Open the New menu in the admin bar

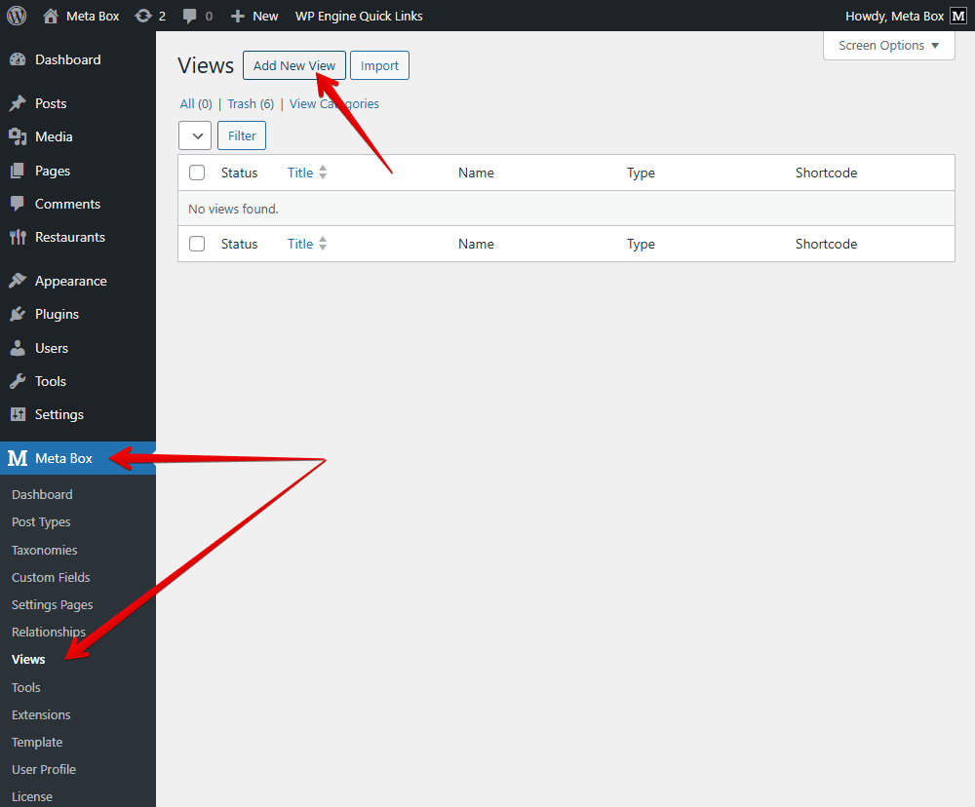pyautogui.click(x=254, y=16)
